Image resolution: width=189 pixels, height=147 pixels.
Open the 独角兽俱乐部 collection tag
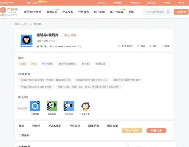[x=45, y=80]
